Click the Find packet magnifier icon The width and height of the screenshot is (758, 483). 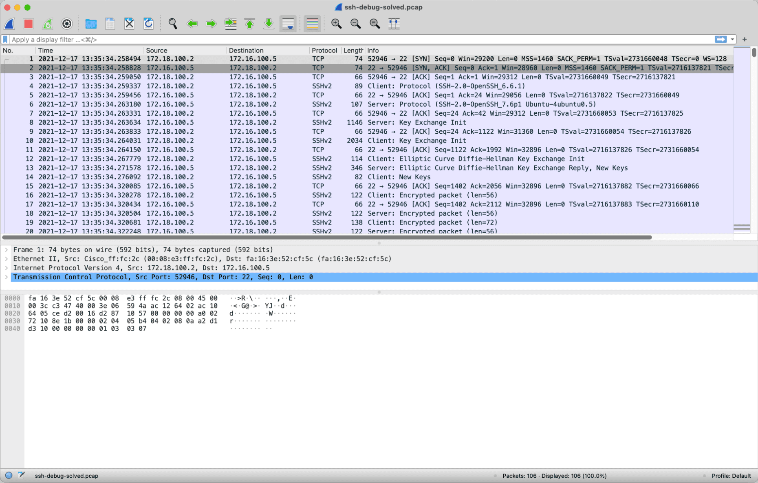tap(173, 24)
